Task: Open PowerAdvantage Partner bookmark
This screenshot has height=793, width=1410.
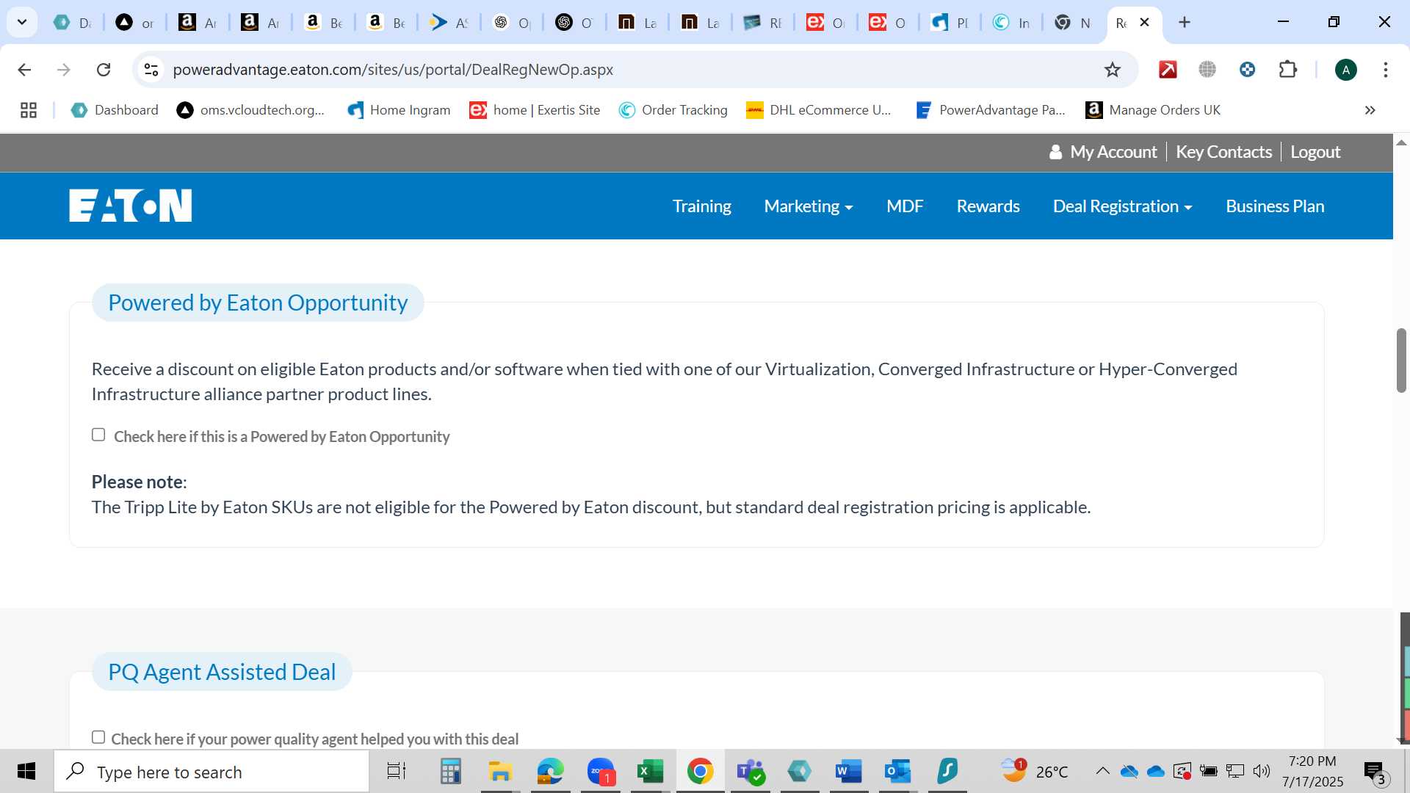Action: pos(990,110)
